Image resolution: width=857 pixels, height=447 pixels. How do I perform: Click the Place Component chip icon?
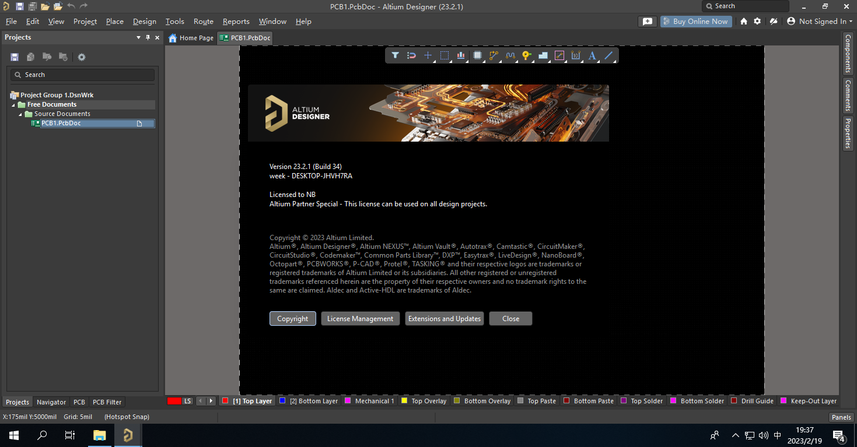point(477,55)
